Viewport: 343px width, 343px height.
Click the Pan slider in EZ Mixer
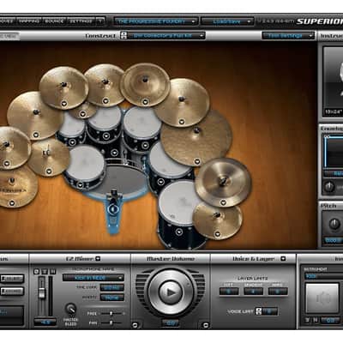point(111,322)
